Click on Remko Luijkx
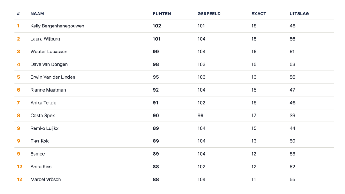Screen dimensions: 345x194 [x=45, y=128]
